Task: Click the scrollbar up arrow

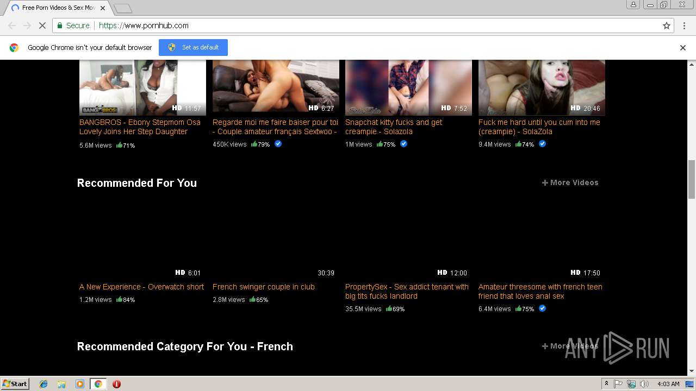Action: coord(692,64)
